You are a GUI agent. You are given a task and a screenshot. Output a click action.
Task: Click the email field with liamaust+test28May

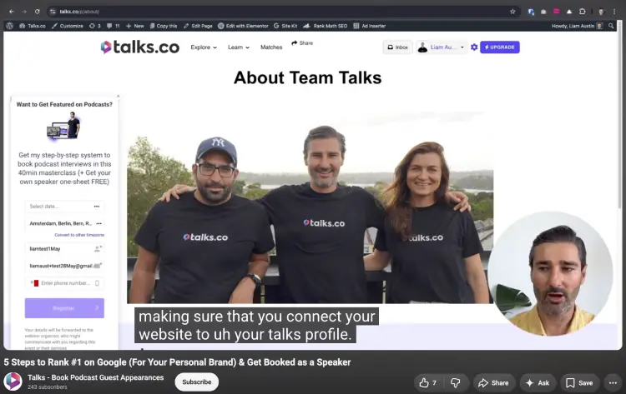pyautogui.click(x=64, y=266)
